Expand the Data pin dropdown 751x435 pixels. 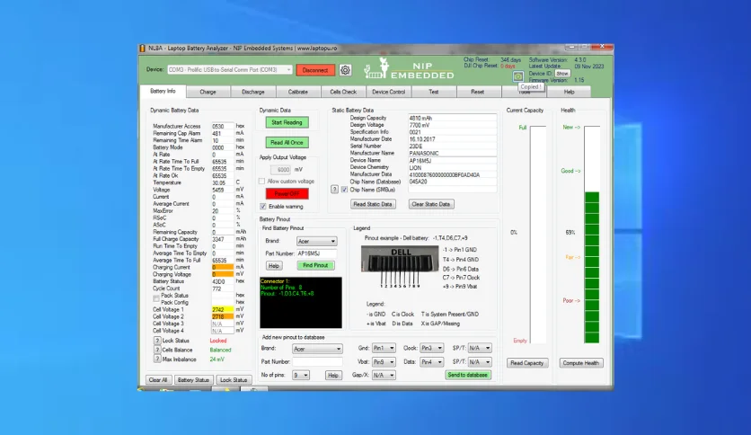coord(431,362)
